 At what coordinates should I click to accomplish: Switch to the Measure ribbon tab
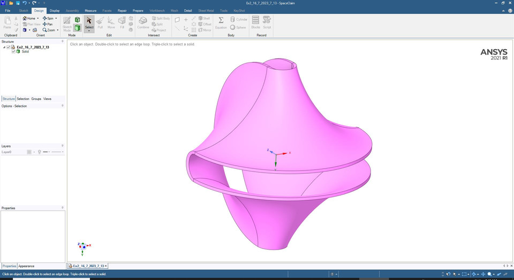click(x=90, y=11)
